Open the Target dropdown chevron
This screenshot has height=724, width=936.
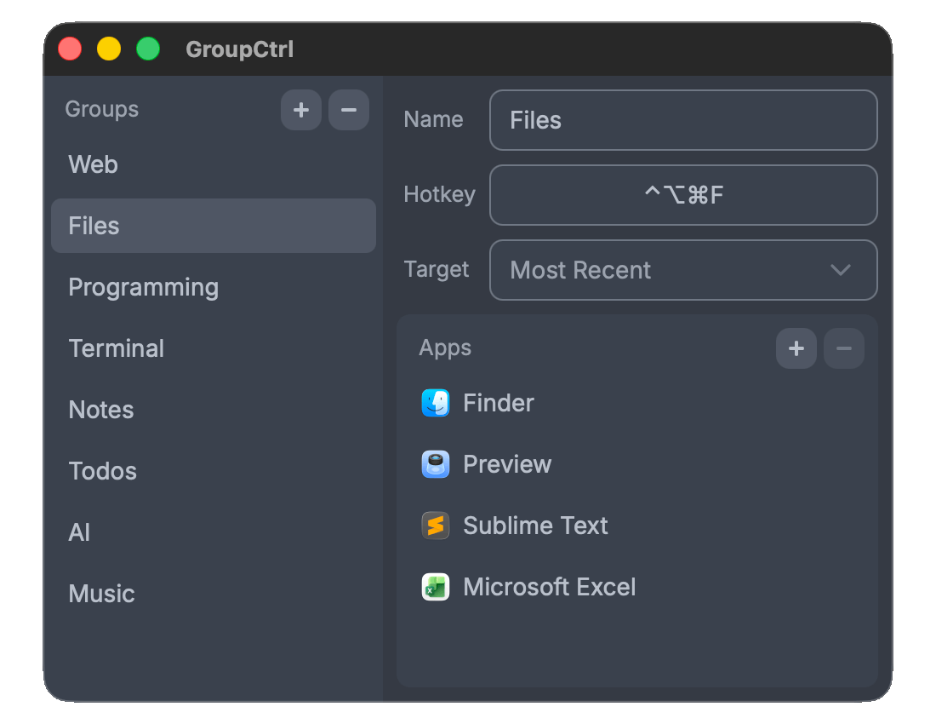(840, 270)
